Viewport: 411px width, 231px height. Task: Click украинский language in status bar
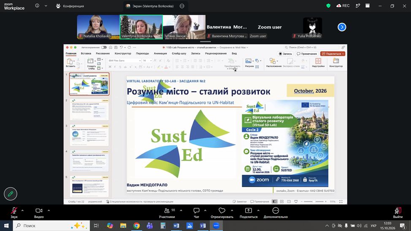(95, 201)
